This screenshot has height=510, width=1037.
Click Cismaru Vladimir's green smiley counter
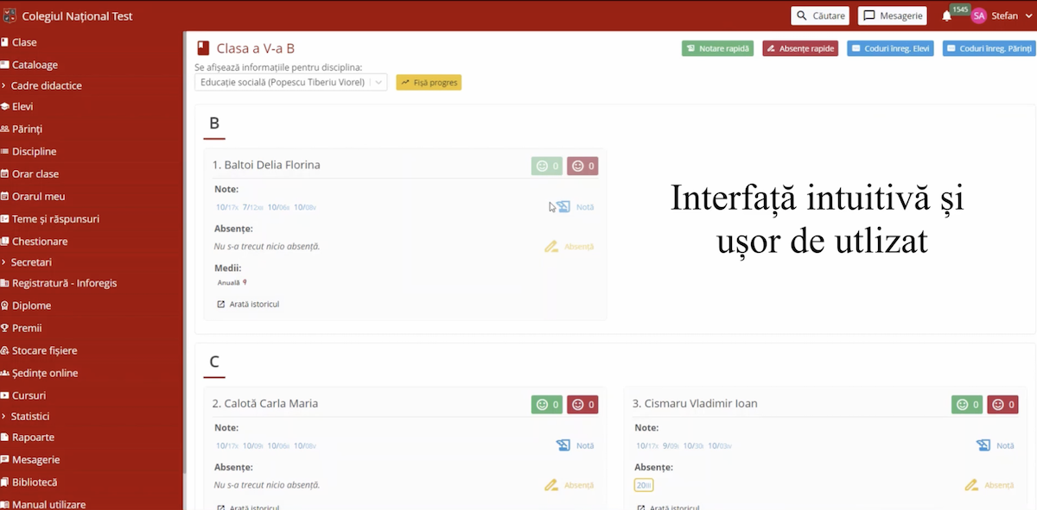pyautogui.click(x=967, y=404)
